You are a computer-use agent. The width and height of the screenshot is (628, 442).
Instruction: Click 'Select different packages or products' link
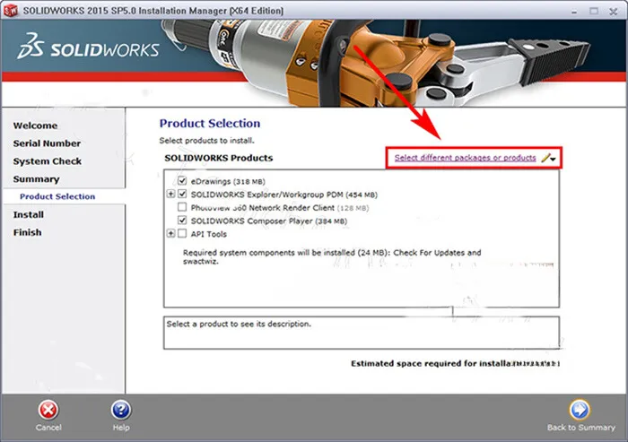tap(465, 158)
